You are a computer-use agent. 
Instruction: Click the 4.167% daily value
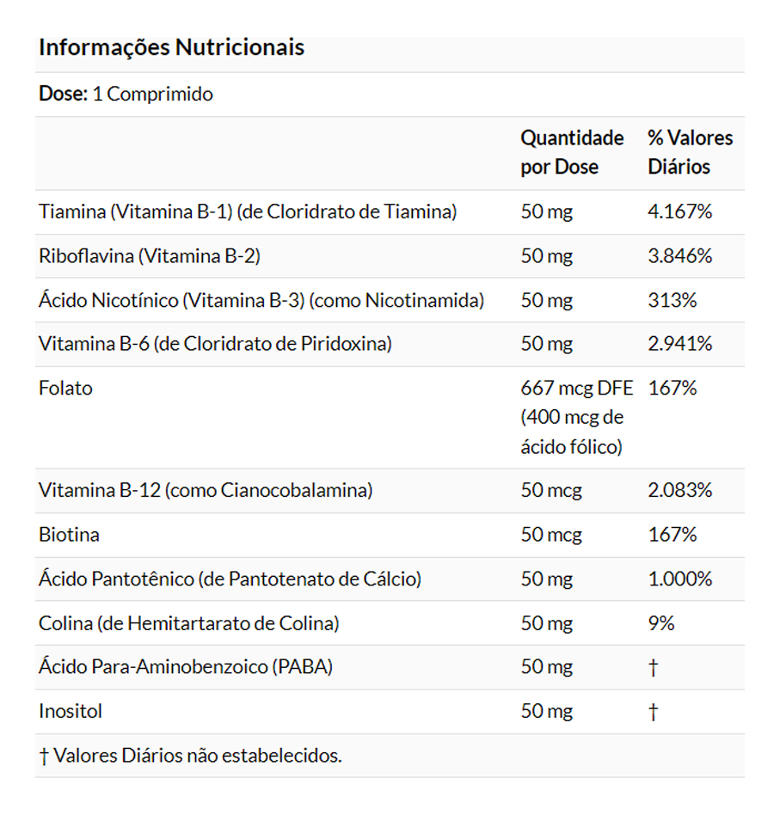[x=679, y=211]
